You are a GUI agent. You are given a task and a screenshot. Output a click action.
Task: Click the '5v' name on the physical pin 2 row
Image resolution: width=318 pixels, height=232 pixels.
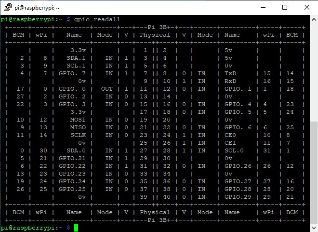point(228,50)
